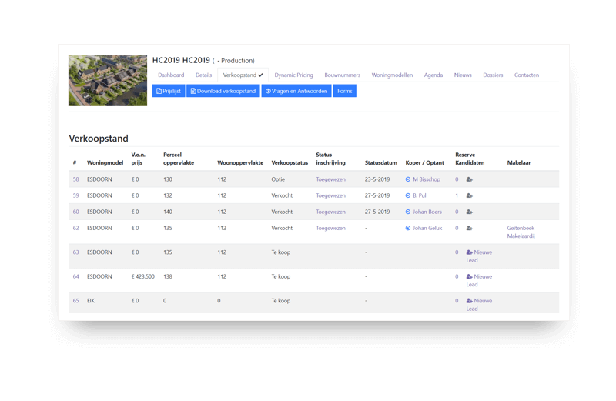
Task: Click the Makelaar column header
Action: pyautogui.click(x=519, y=163)
